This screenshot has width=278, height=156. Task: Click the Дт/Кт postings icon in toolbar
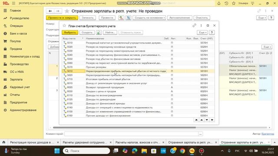pyautogui.click(x=121, y=18)
